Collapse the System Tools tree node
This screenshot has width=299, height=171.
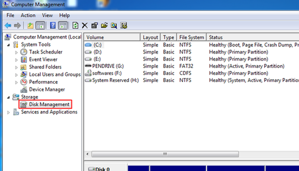click(x=8, y=45)
